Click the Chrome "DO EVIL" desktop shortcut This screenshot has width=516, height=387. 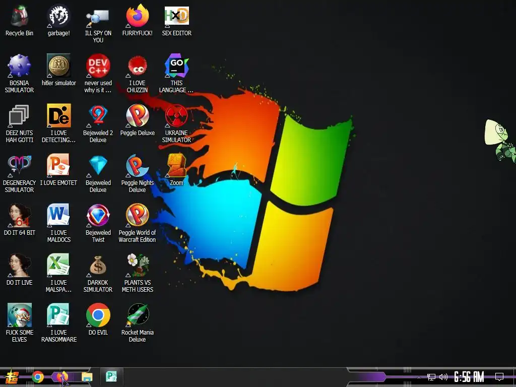click(98, 315)
